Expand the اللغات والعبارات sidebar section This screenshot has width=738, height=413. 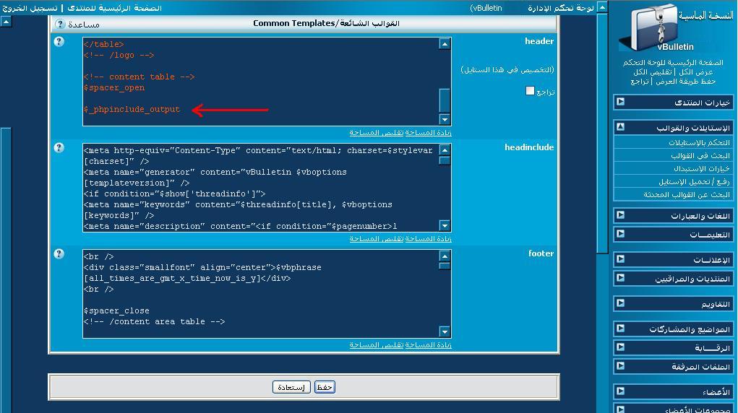point(620,215)
